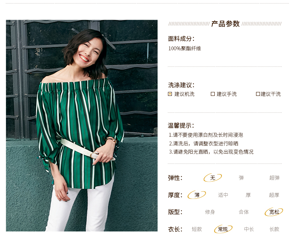Select 宽松 fit option

point(274,212)
